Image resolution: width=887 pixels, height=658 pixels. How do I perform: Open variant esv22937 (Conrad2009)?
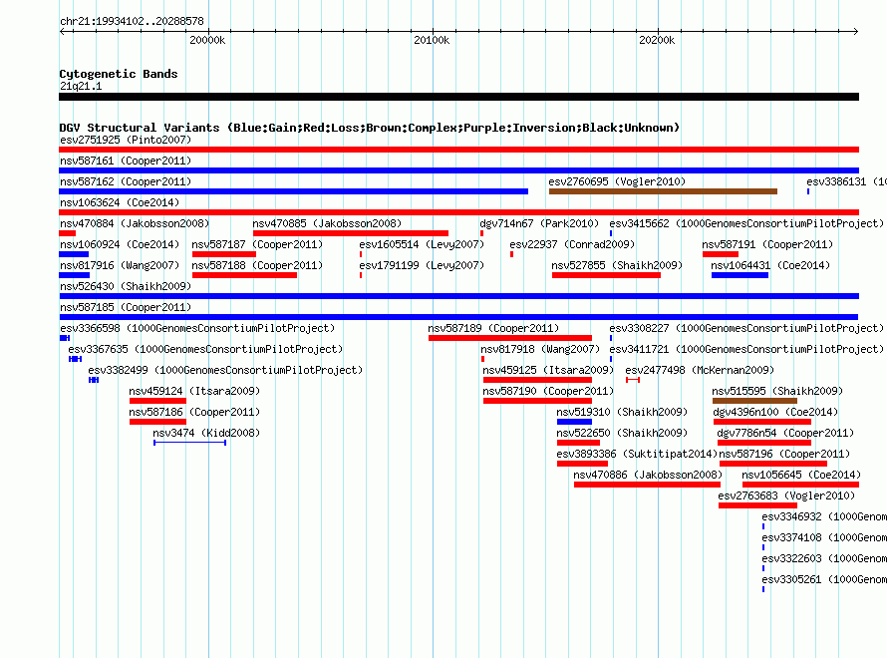tap(572, 244)
